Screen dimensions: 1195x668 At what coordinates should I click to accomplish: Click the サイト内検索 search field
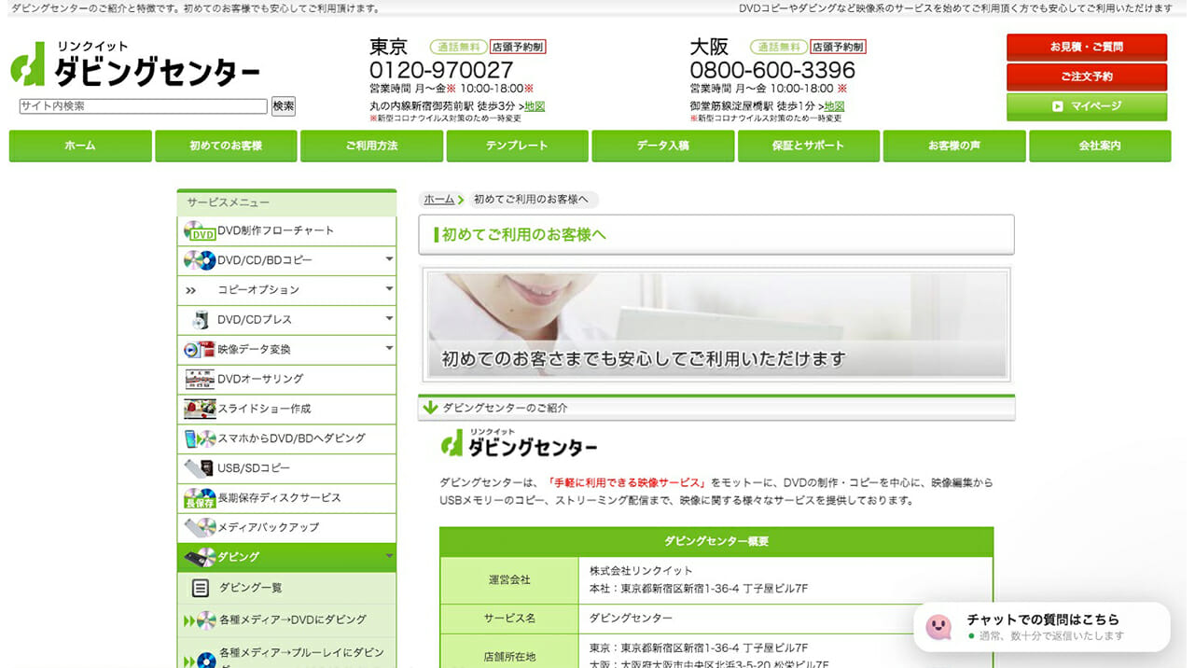click(143, 106)
